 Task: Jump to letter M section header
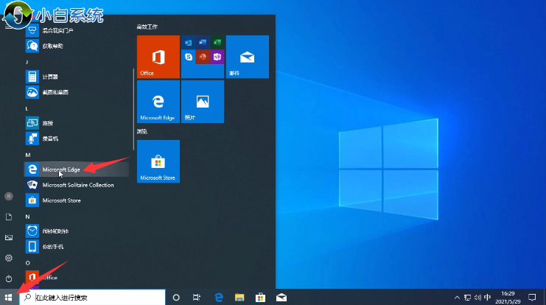tap(27, 155)
